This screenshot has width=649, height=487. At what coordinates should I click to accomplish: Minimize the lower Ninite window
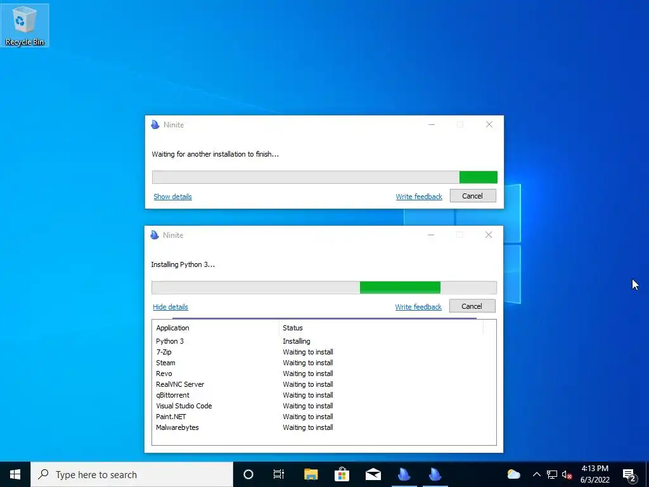(431, 235)
